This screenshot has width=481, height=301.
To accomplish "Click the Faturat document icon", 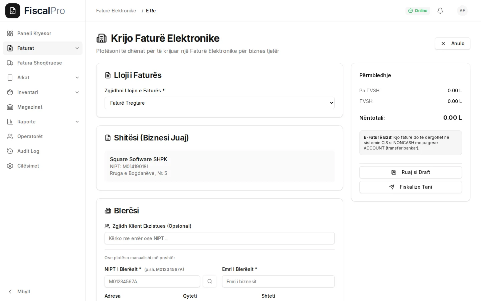I will tap(10, 48).
